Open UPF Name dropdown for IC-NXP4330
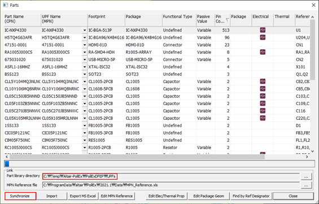 (x=85, y=31)
